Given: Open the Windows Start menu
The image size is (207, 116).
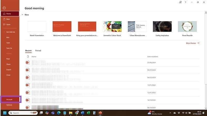Looking at the screenshot, I should [x=5, y=113].
